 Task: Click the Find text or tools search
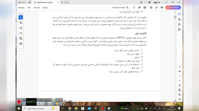coord(120,7)
